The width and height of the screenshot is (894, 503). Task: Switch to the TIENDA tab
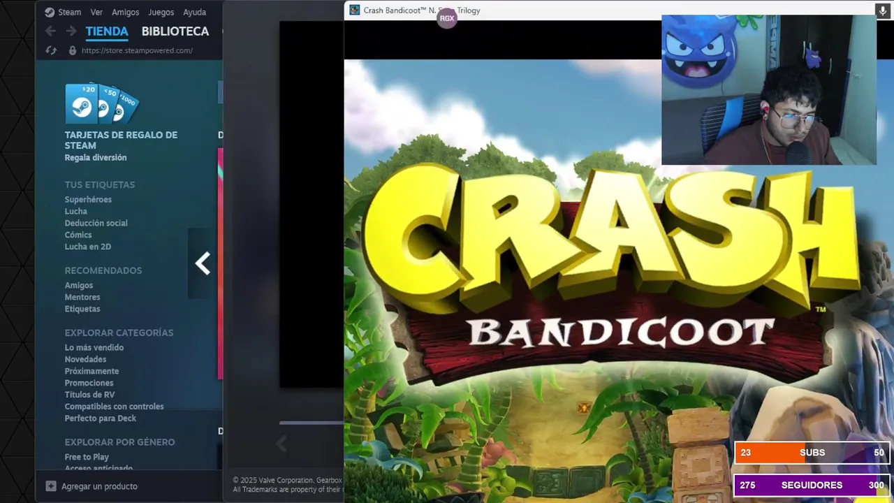coord(107,31)
